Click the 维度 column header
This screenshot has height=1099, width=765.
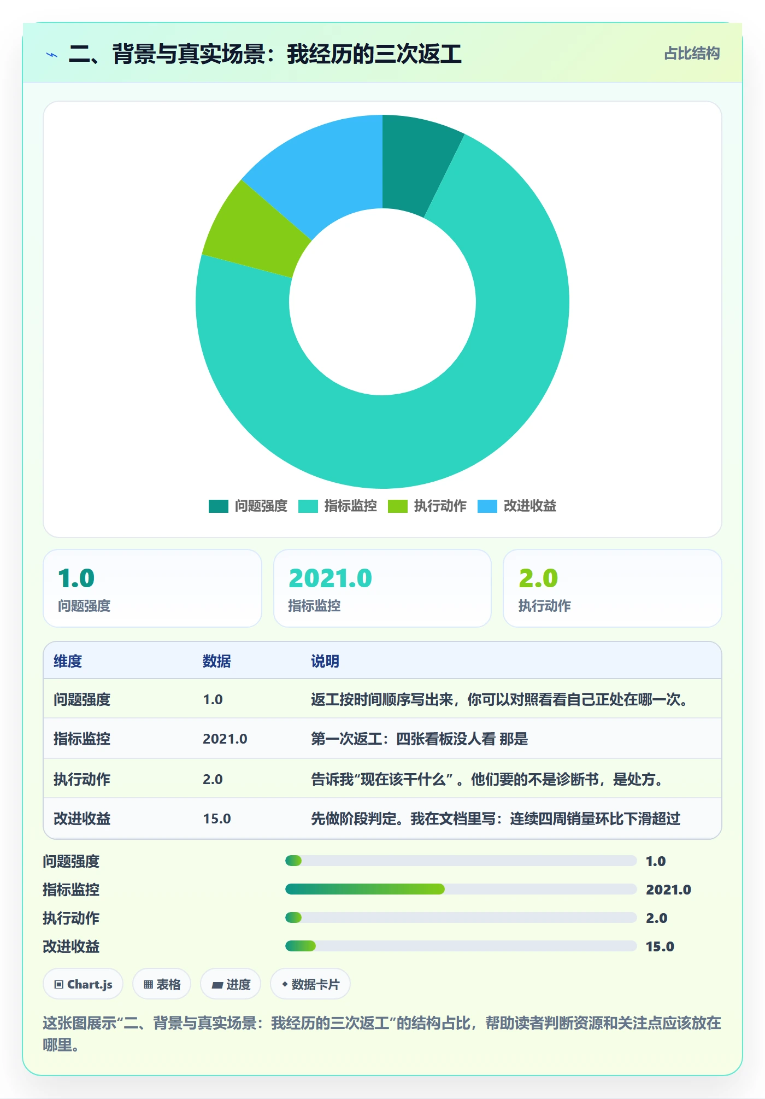click(x=68, y=661)
